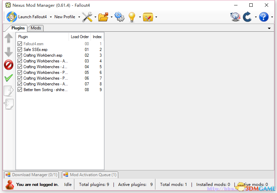Toggle checkbox for load order 07 plugin

pyautogui.click(x=20, y=84)
